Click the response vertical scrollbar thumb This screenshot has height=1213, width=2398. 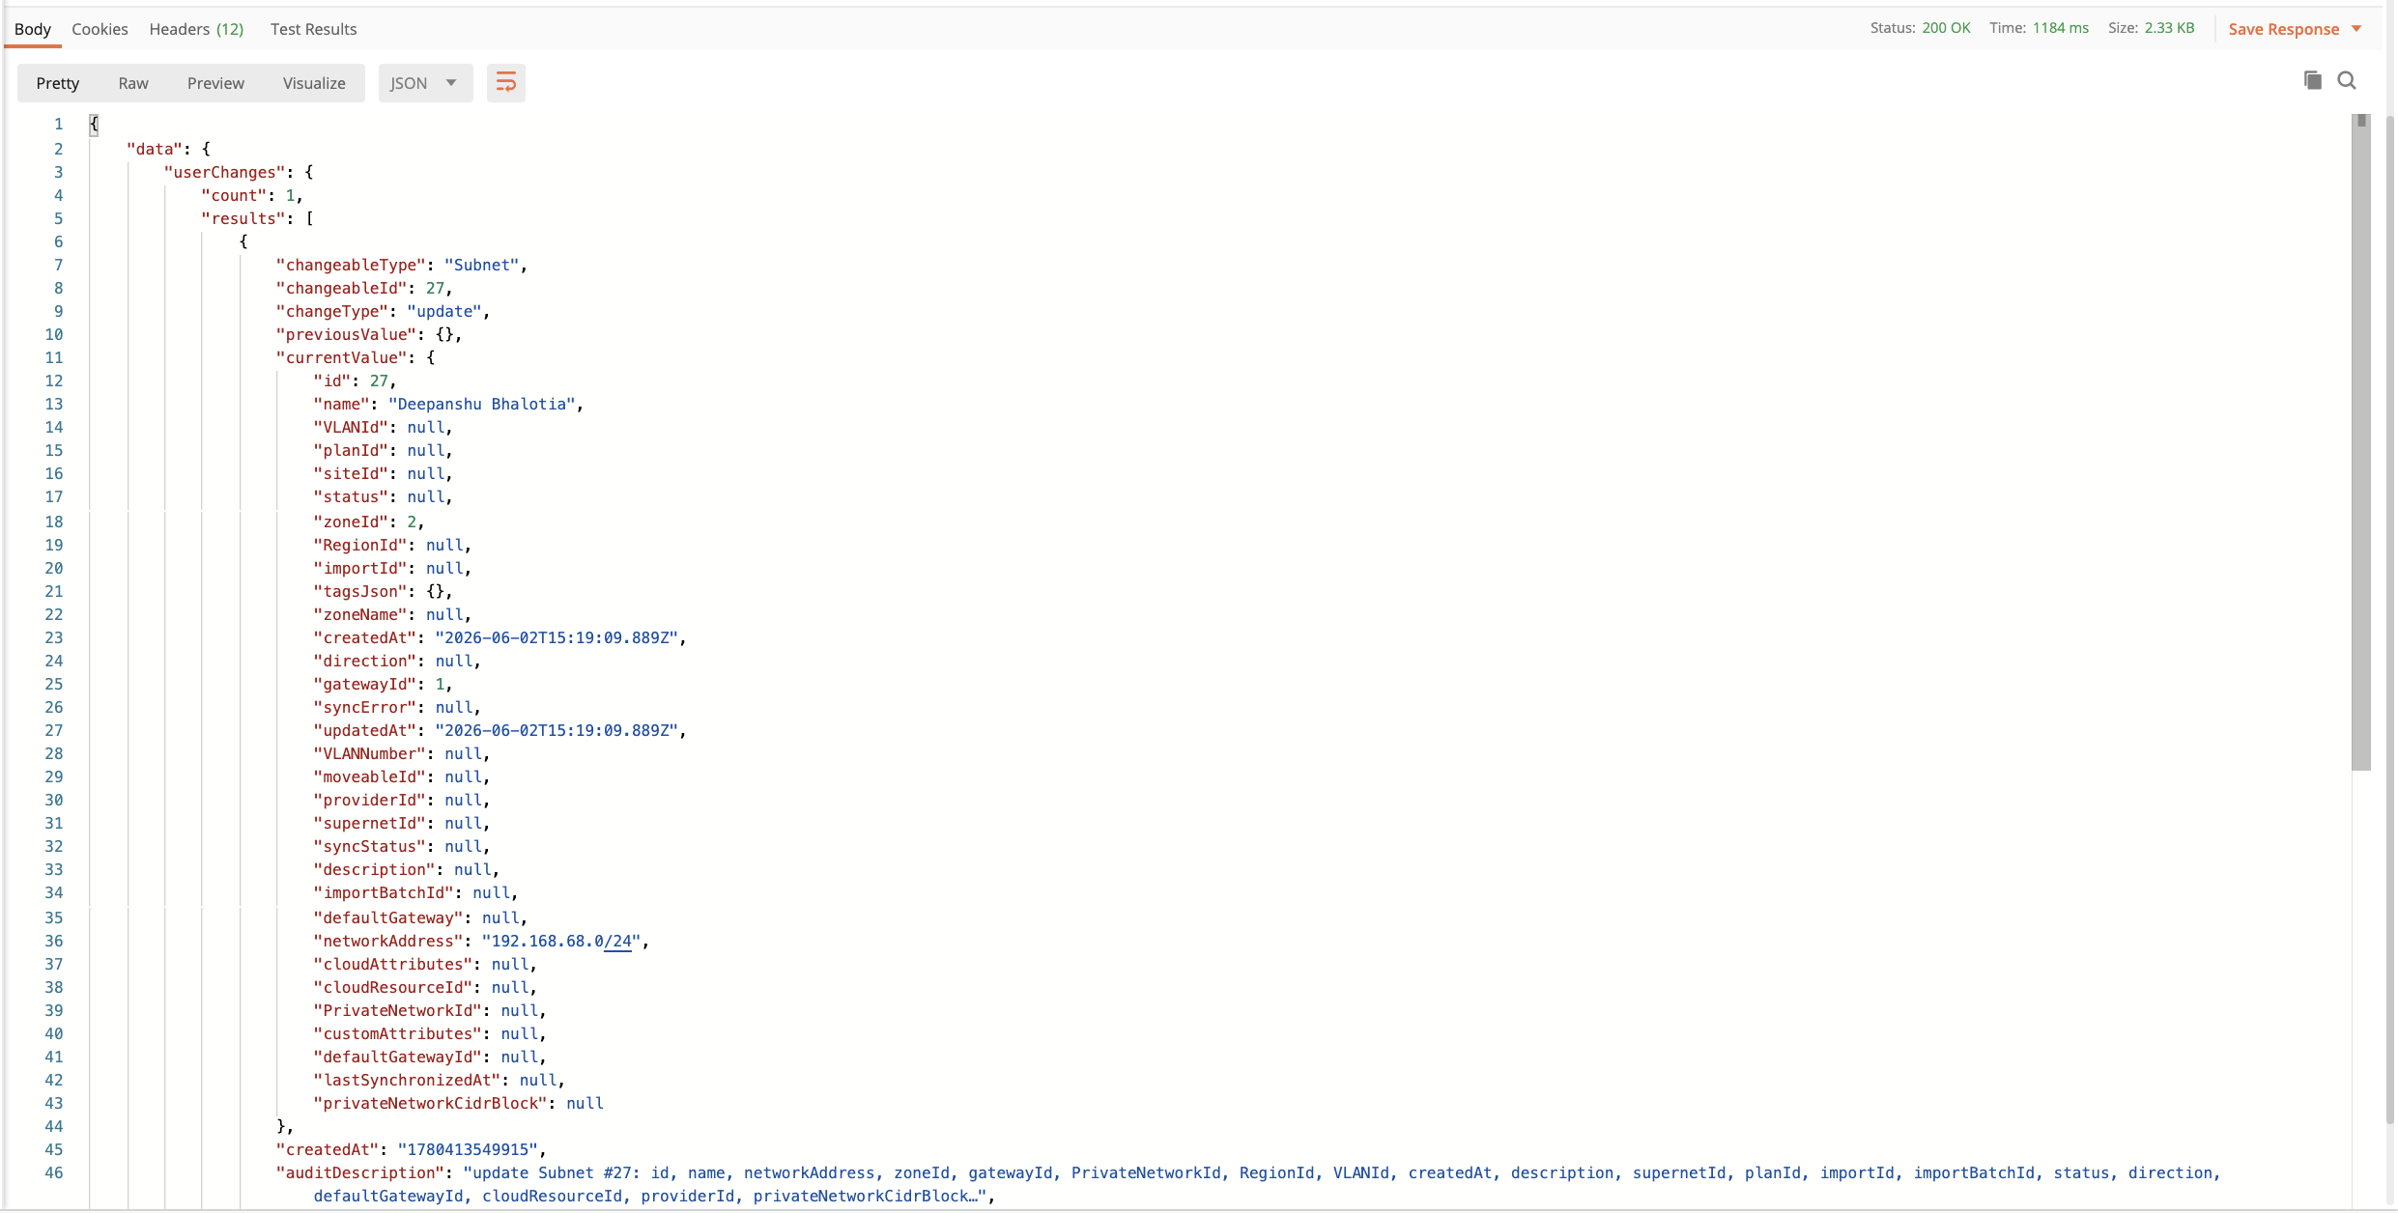(2361, 442)
